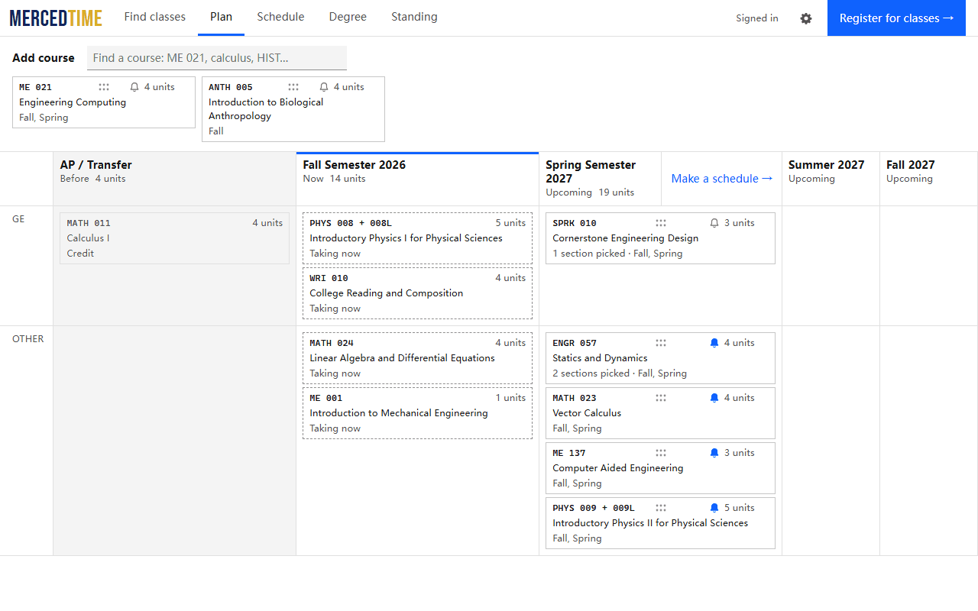Open the PHYS 008 + 008L course card

tap(417, 238)
